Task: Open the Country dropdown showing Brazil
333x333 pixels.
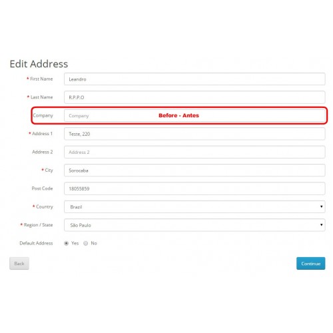Action: point(194,206)
